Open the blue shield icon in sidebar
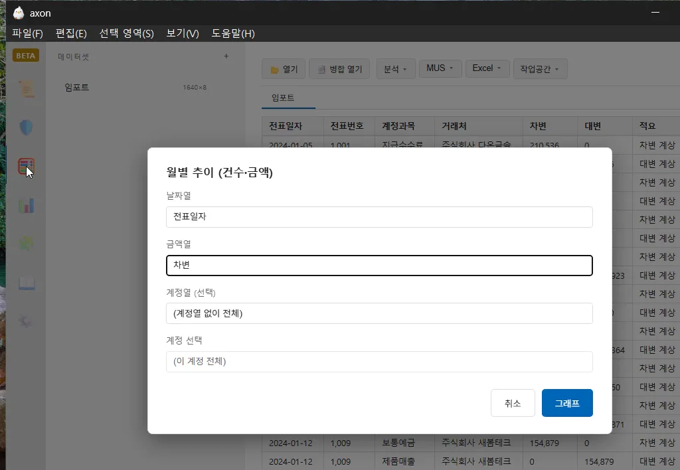The width and height of the screenshot is (680, 470). click(27, 127)
